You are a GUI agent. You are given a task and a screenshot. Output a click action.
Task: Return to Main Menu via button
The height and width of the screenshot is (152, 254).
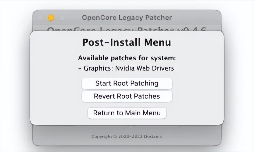127,113
